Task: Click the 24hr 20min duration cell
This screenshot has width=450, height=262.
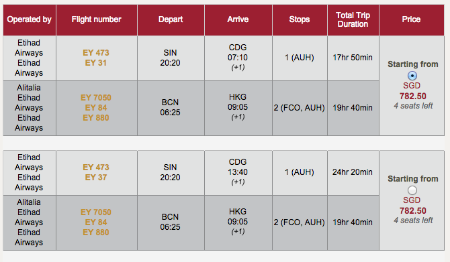Action: pos(353,172)
